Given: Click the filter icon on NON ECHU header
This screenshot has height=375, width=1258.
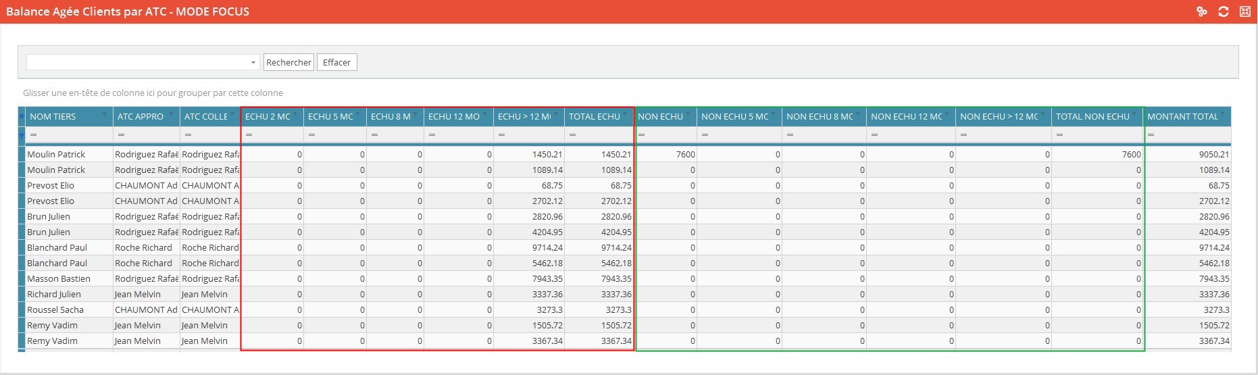Looking at the screenshot, I should coord(688,115).
